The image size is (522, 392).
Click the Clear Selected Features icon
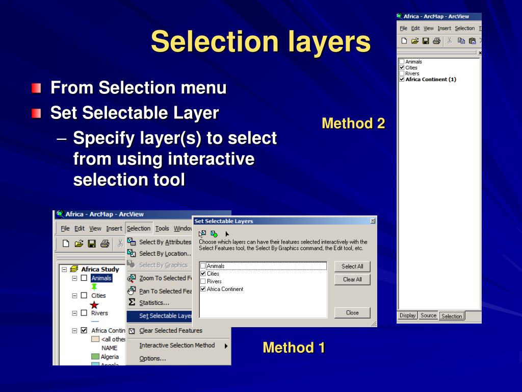(132, 331)
